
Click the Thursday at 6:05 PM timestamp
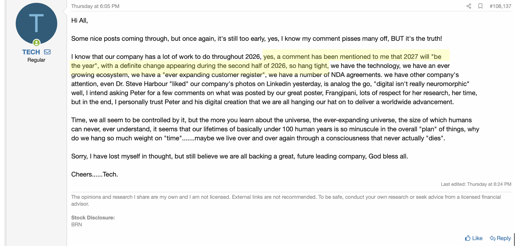(x=95, y=6)
